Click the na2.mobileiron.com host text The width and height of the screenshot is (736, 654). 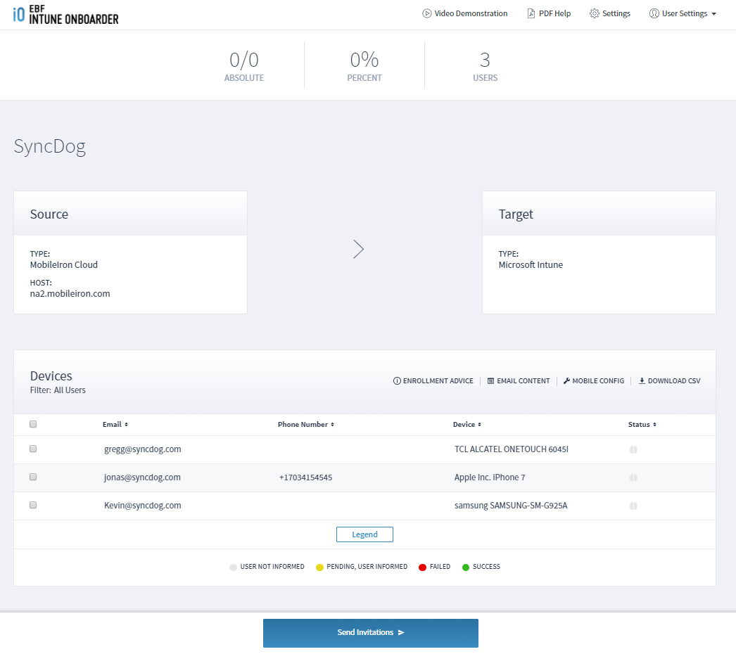(70, 294)
